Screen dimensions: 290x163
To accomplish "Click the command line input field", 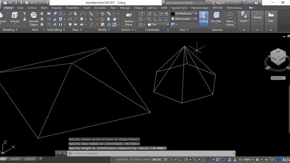I will point(151,153).
